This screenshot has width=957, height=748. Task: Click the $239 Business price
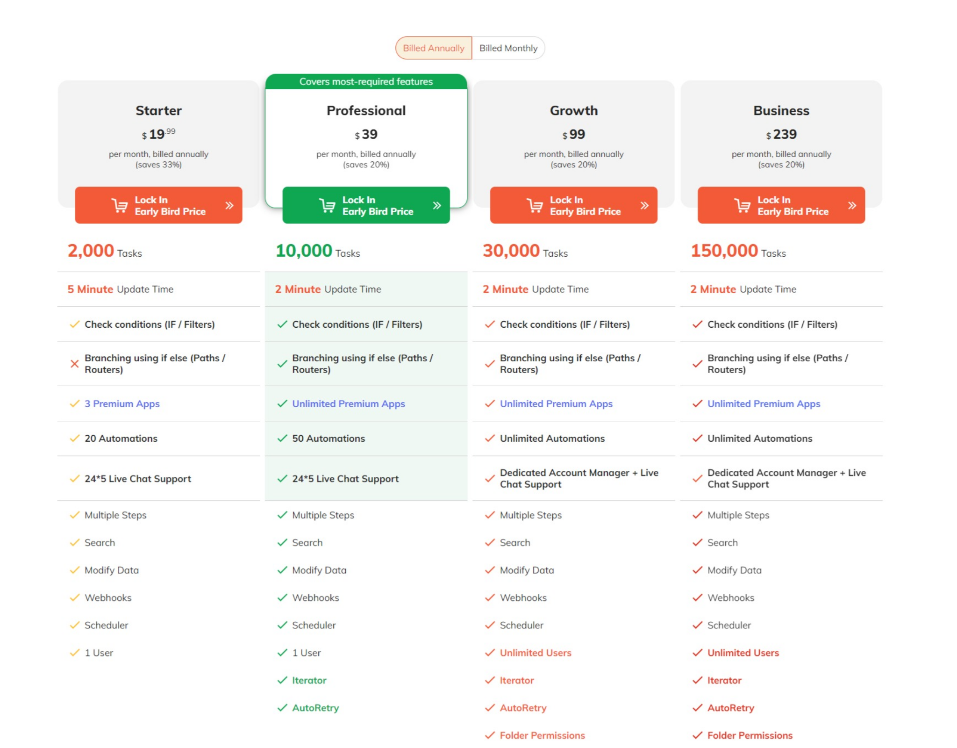(x=781, y=135)
